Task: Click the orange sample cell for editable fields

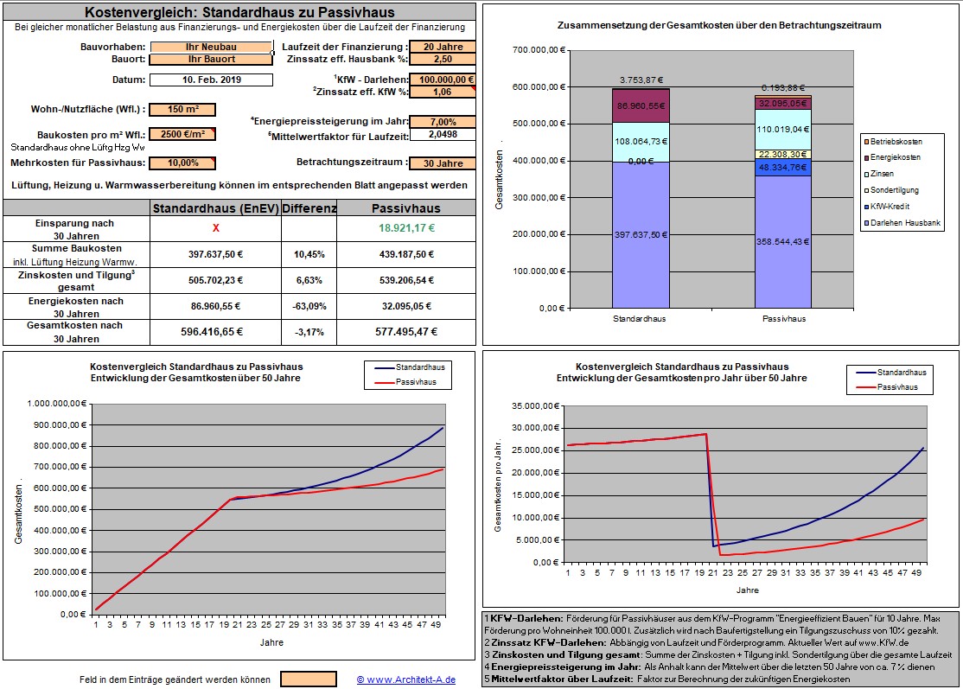Action: [309, 679]
